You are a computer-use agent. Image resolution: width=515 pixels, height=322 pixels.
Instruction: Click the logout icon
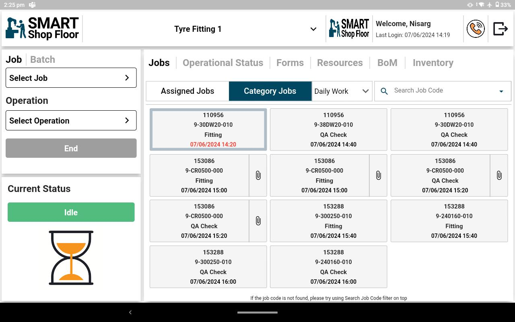tap(500, 29)
